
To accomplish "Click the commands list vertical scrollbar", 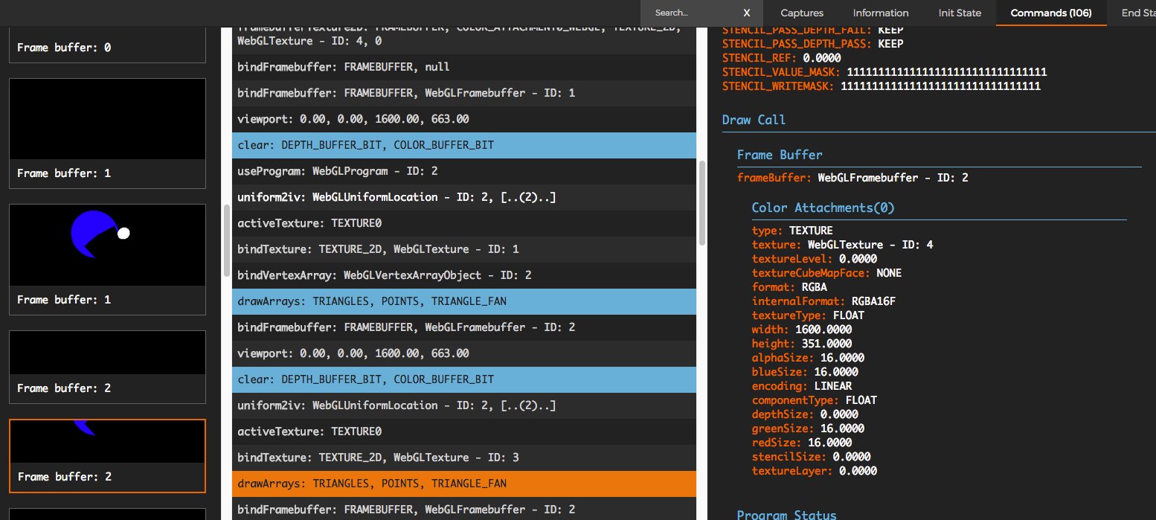I will coord(702,203).
